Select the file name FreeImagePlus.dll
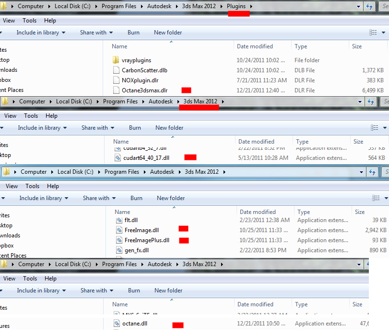The width and height of the screenshot is (389, 336). [x=147, y=240]
